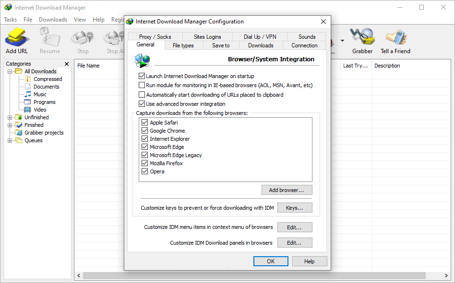Switch to the File types tab
Image resolution: width=455 pixels, height=283 pixels.
click(x=183, y=45)
